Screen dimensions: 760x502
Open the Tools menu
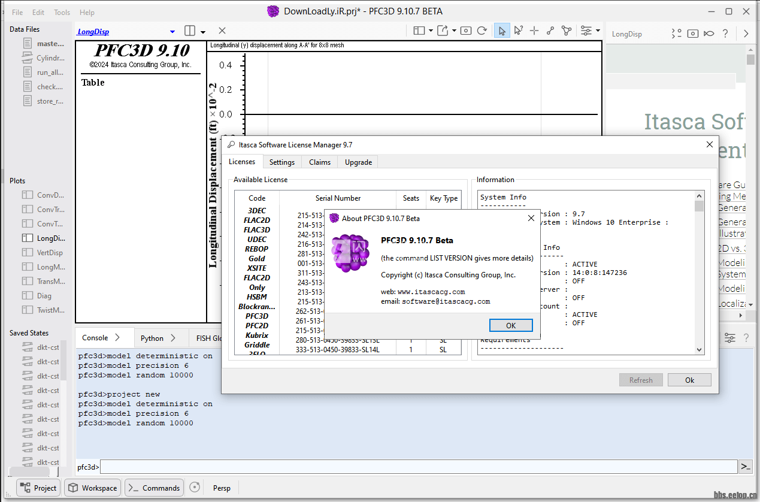tap(62, 13)
